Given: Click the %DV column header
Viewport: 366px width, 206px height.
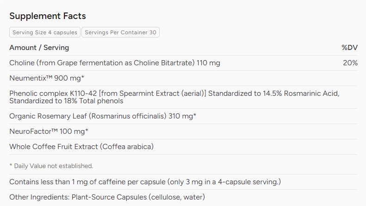Looking at the screenshot, I should (x=350, y=48).
